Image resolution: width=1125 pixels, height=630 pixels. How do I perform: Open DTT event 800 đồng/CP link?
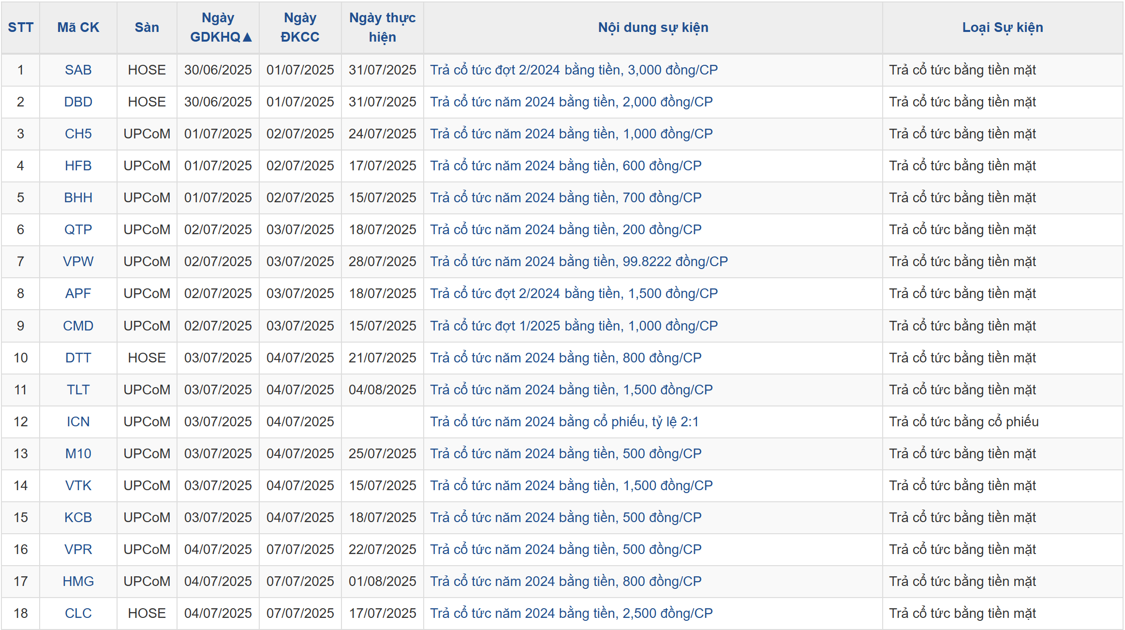pos(565,358)
